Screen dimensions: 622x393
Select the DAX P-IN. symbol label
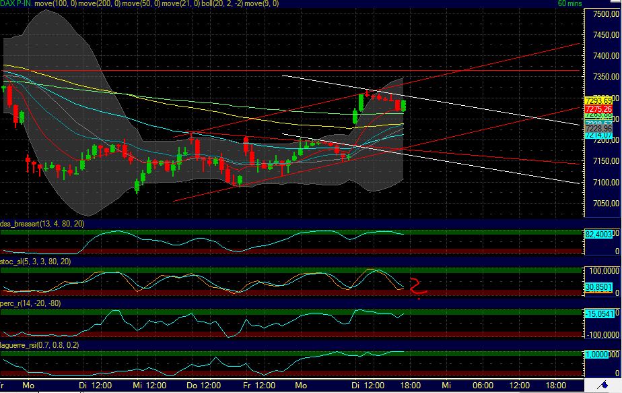click(x=16, y=3)
